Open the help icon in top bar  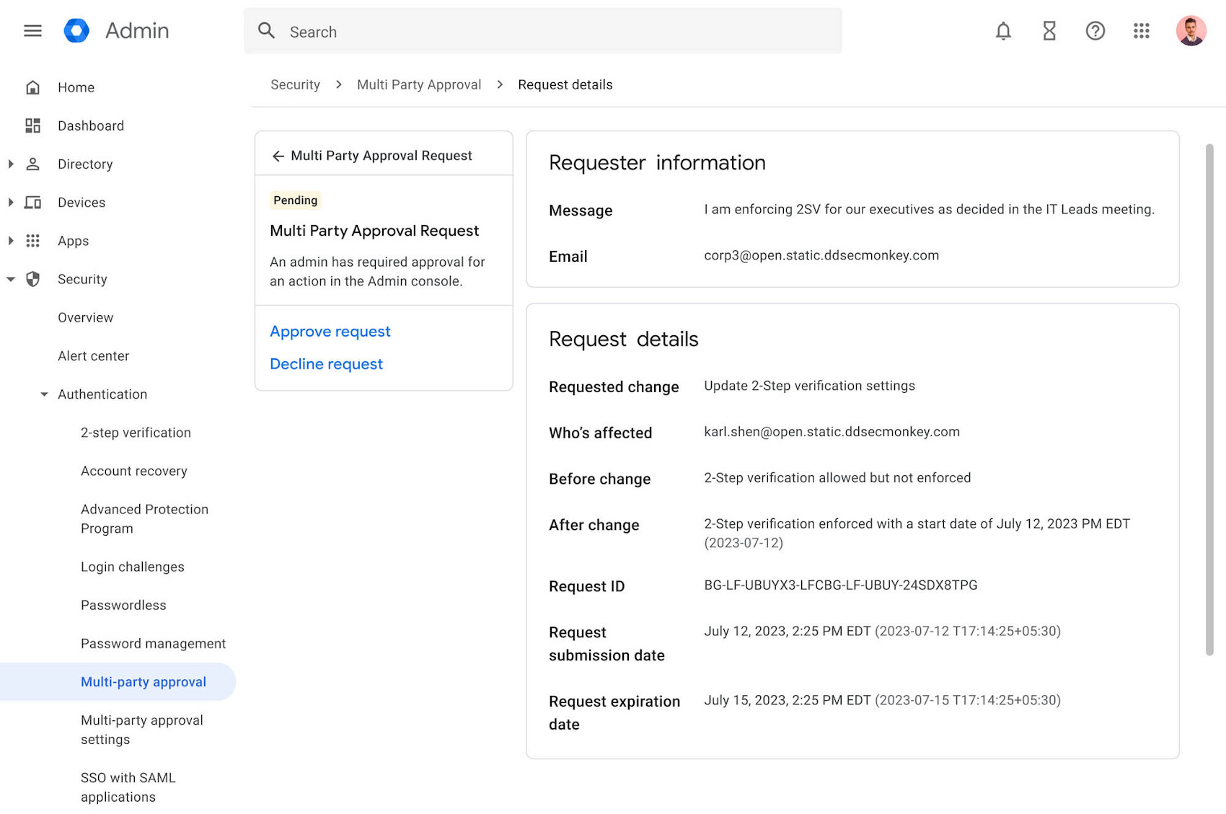[1095, 31]
